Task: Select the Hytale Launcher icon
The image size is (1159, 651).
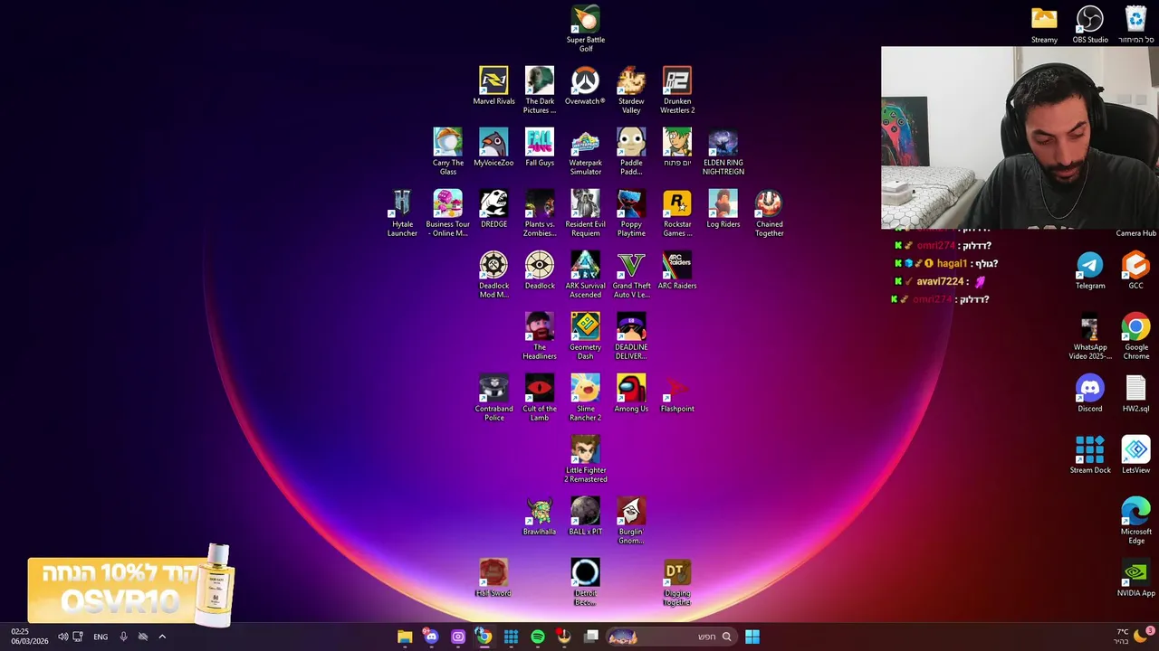Action: 402,213
